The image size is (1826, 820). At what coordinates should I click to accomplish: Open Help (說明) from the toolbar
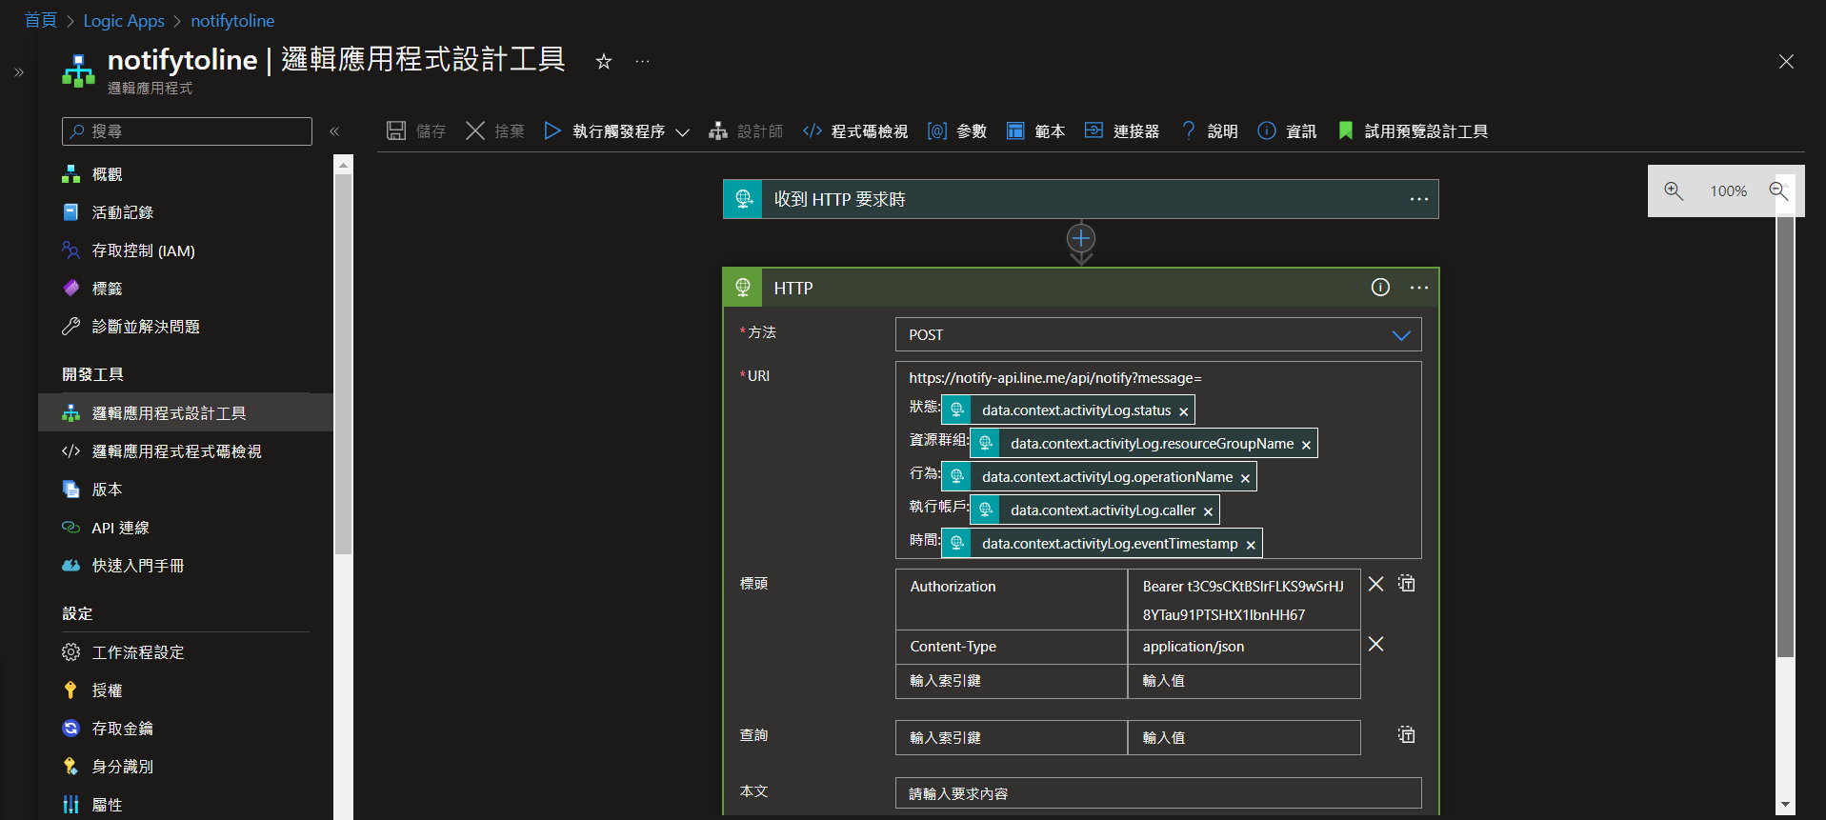1209,131
